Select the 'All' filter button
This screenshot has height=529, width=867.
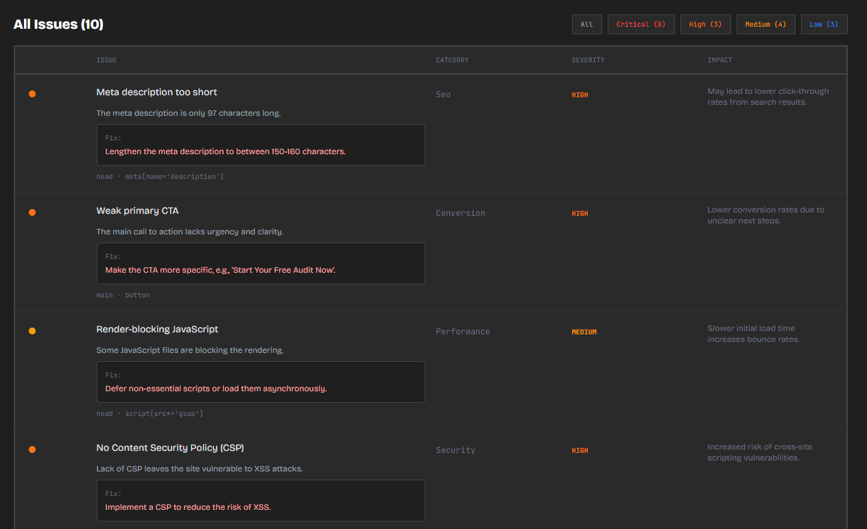[587, 23]
